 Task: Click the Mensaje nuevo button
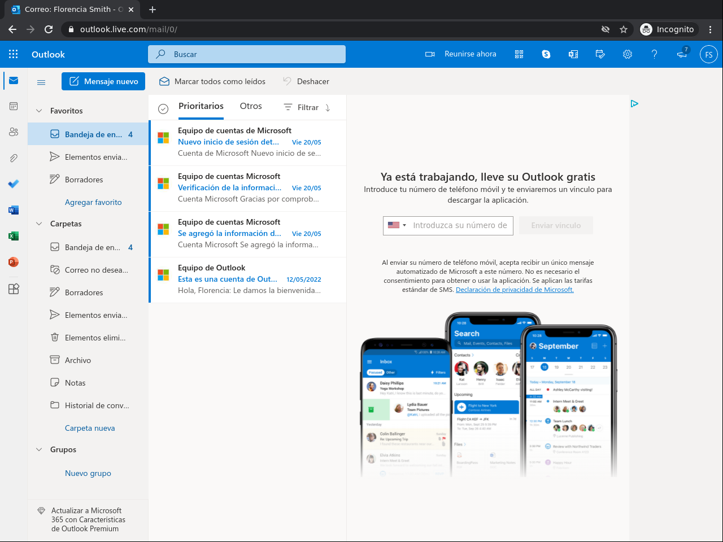pos(103,81)
